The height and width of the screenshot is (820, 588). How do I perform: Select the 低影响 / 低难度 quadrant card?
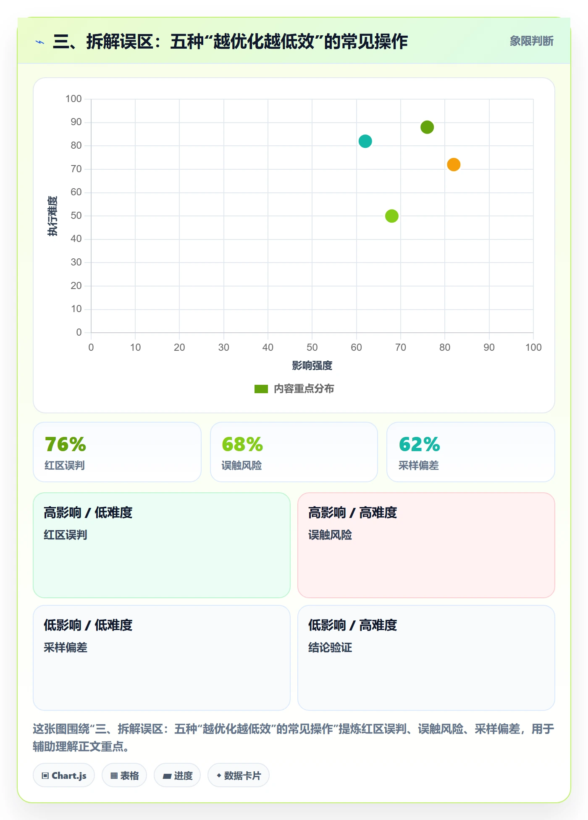[x=162, y=658]
